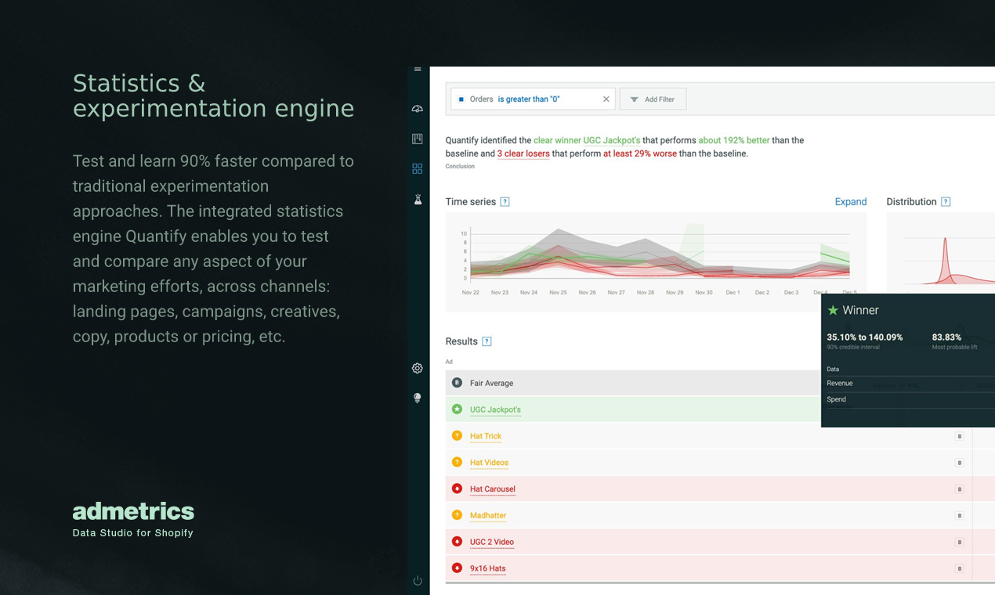Click the '3 clear losers' link
995x595 pixels.
coord(523,153)
